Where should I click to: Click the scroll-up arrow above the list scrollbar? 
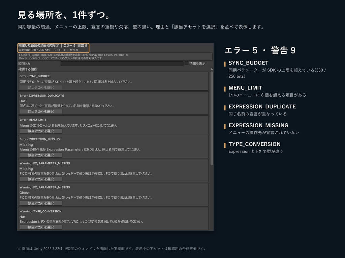click(x=212, y=69)
